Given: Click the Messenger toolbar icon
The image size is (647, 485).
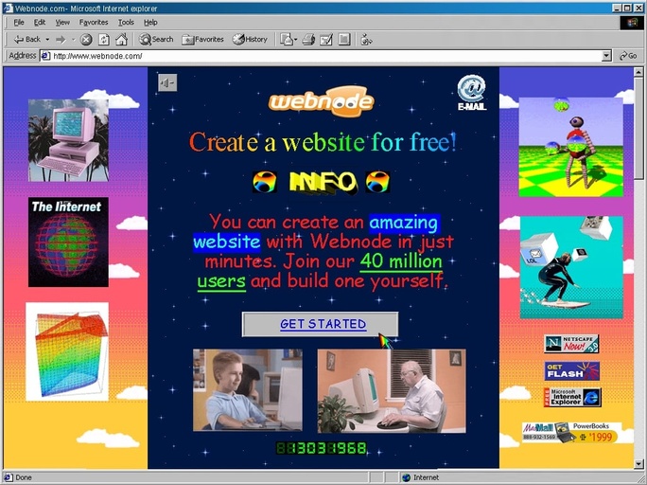Looking at the screenshot, I should pyautogui.click(x=366, y=40).
